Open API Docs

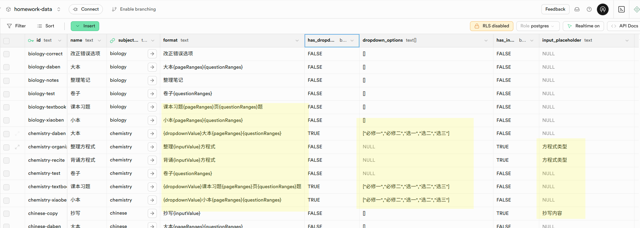pos(624,26)
